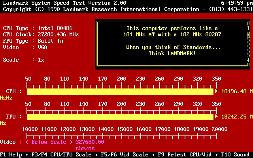Viewport: 253px width, 158px height.
Task: Click the CPU Clock value 27280.436 MHz
Action: pos(58,34)
